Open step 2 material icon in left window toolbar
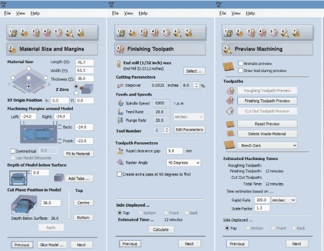 click(x=24, y=33)
